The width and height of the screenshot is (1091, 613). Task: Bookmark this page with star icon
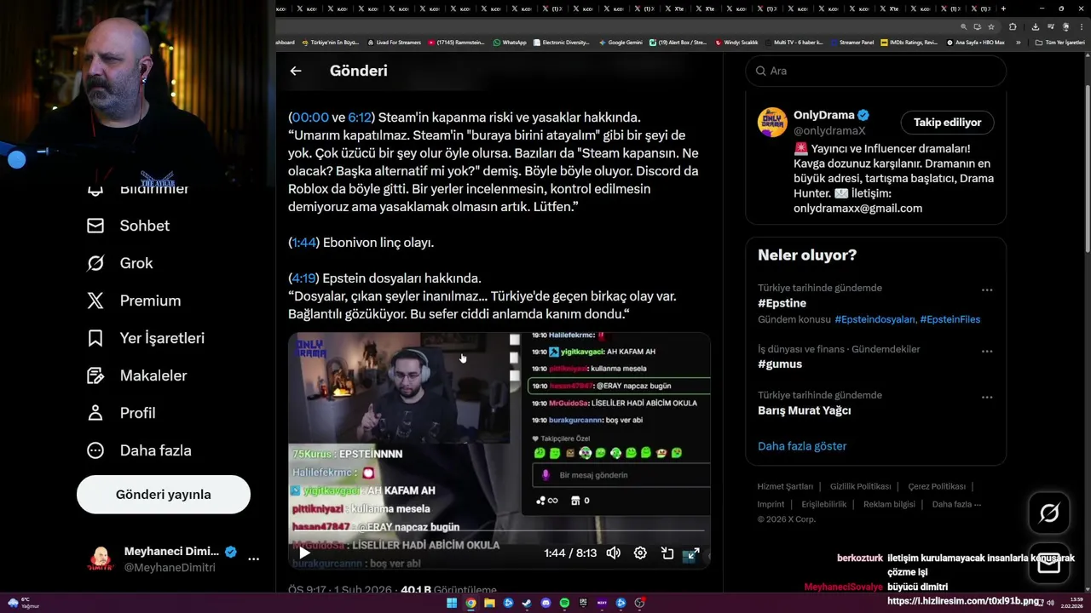[x=991, y=26]
